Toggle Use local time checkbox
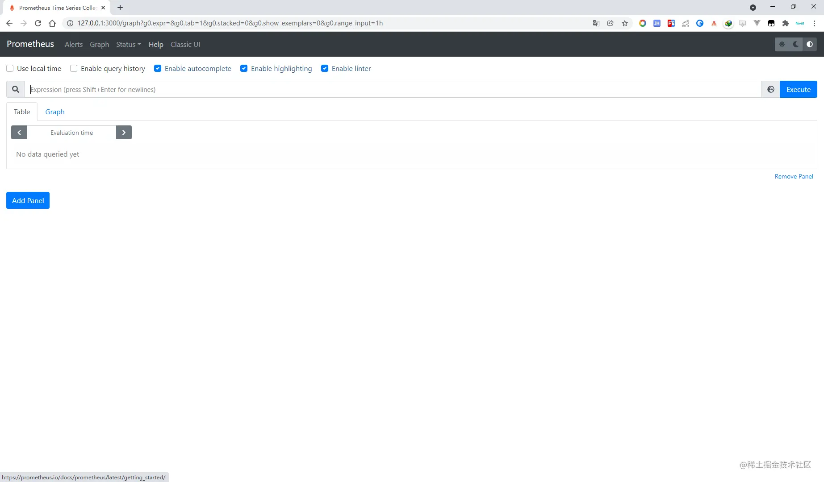The height and width of the screenshot is (482, 824). (10, 68)
